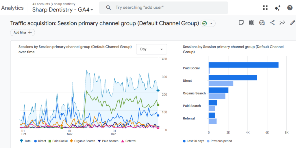Click the annotations note icon
The width and height of the screenshot is (296, 148).
[x=241, y=23]
